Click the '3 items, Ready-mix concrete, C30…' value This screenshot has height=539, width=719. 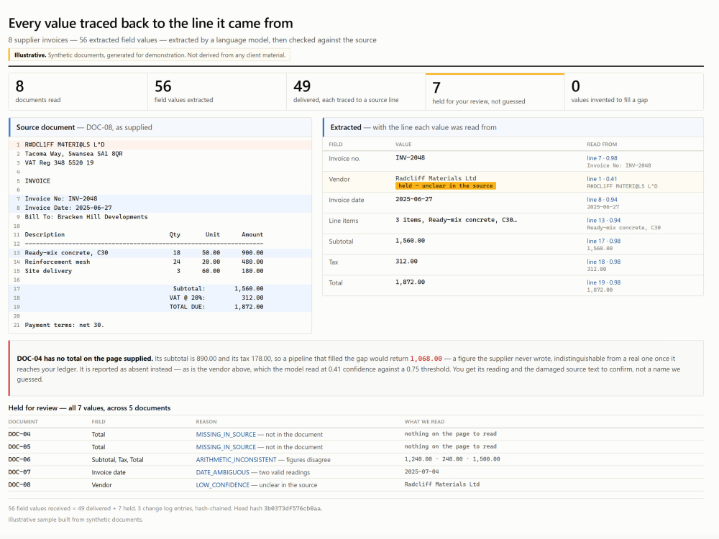pos(456,220)
